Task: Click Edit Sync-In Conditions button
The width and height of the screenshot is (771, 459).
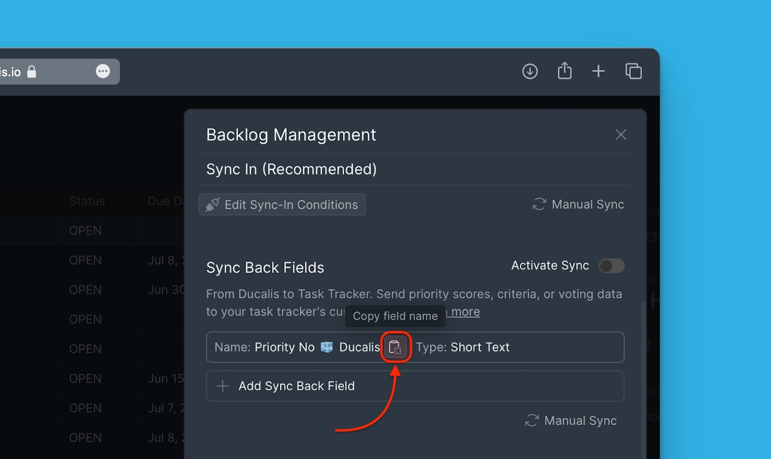Action: (282, 204)
